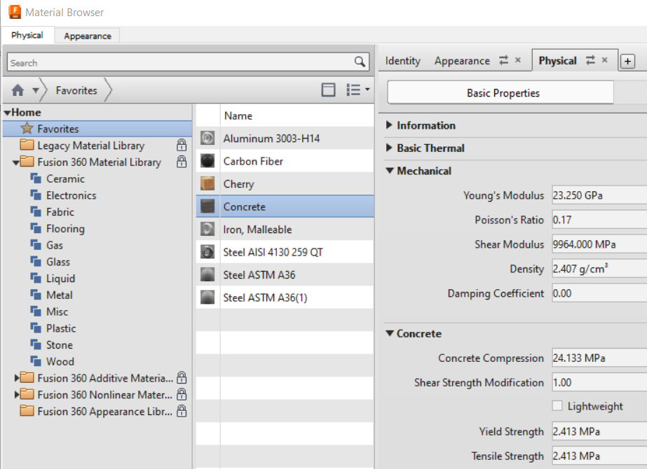
Task: Expand the Information section
Action: (389, 125)
